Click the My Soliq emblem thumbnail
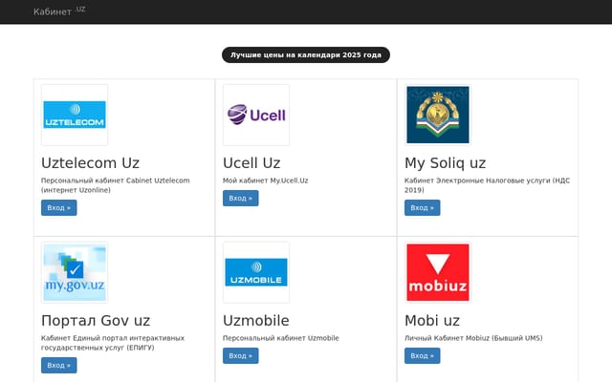Image resolution: width=612 pixels, height=382 pixels. (x=438, y=115)
